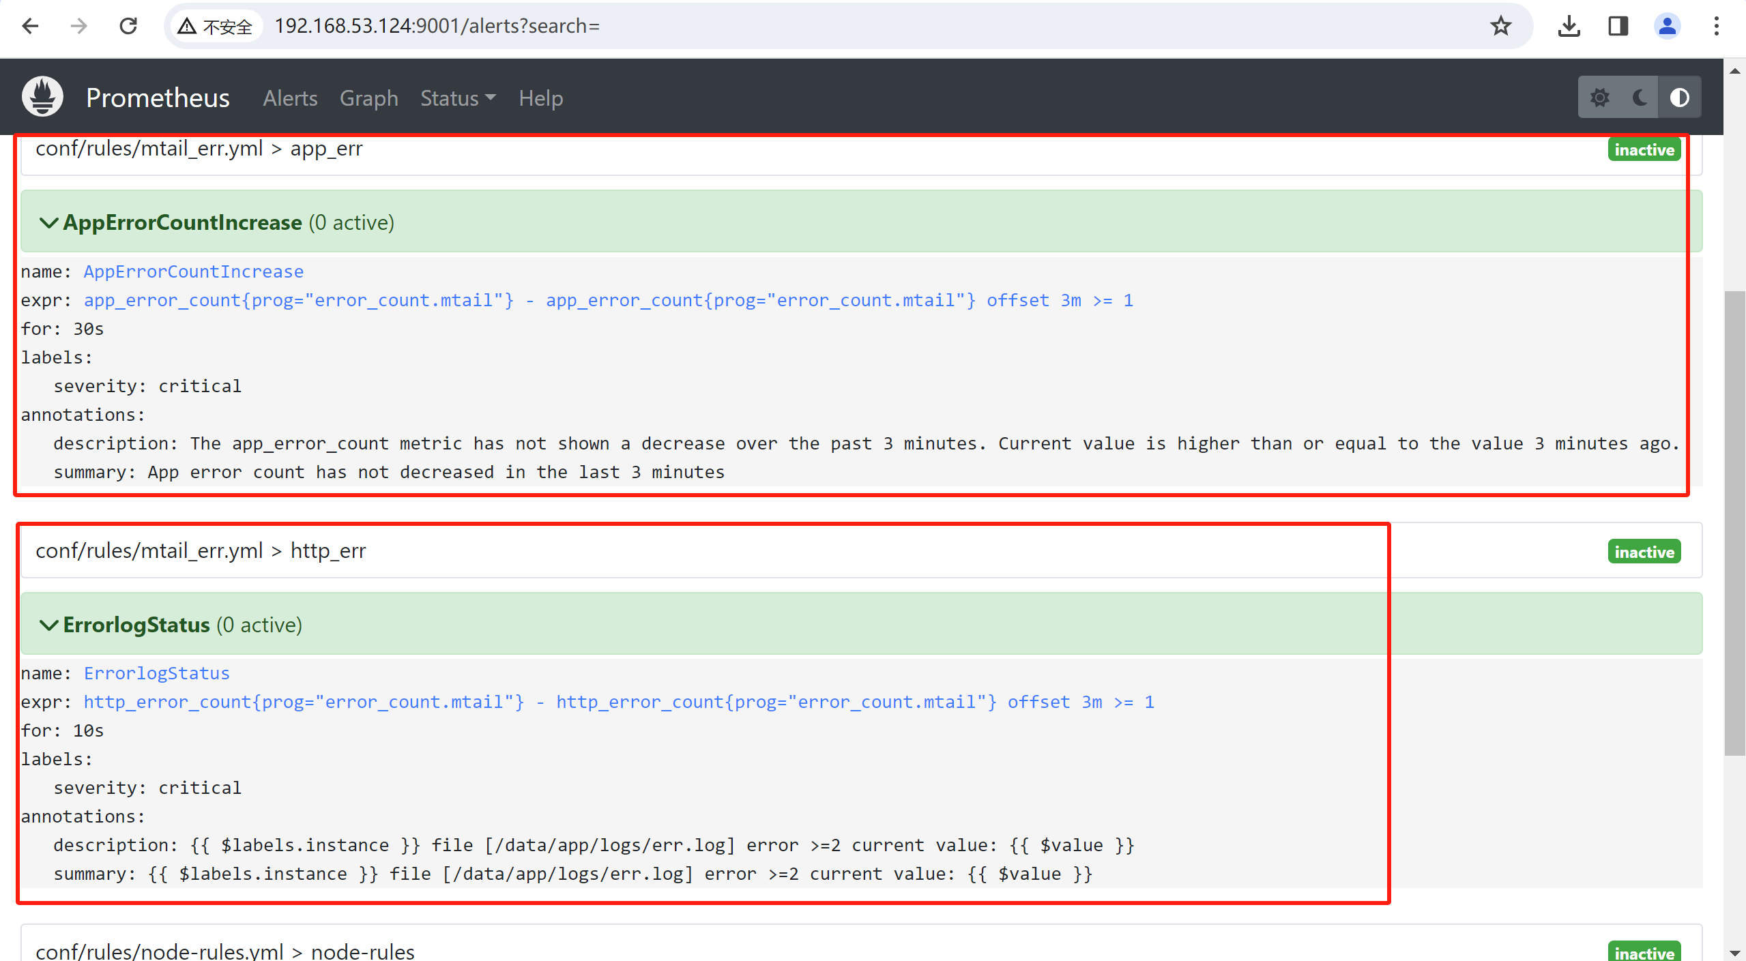1746x961 pixels.
Task: Reload the page
Action: pos(128,26)
